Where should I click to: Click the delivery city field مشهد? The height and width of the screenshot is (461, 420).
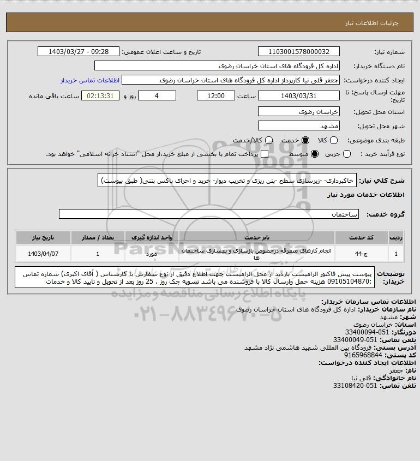click(x=298, y=126)
